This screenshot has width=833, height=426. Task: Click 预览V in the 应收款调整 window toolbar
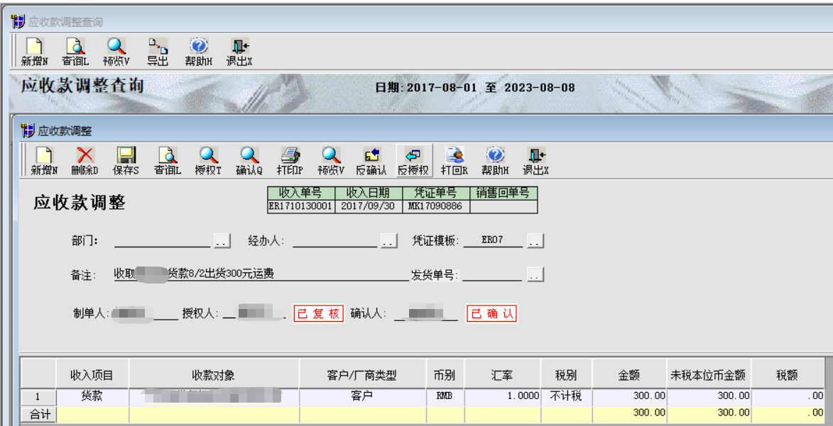coord(331,162)
